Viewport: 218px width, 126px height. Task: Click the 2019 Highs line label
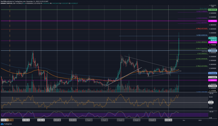coord(203,8)
